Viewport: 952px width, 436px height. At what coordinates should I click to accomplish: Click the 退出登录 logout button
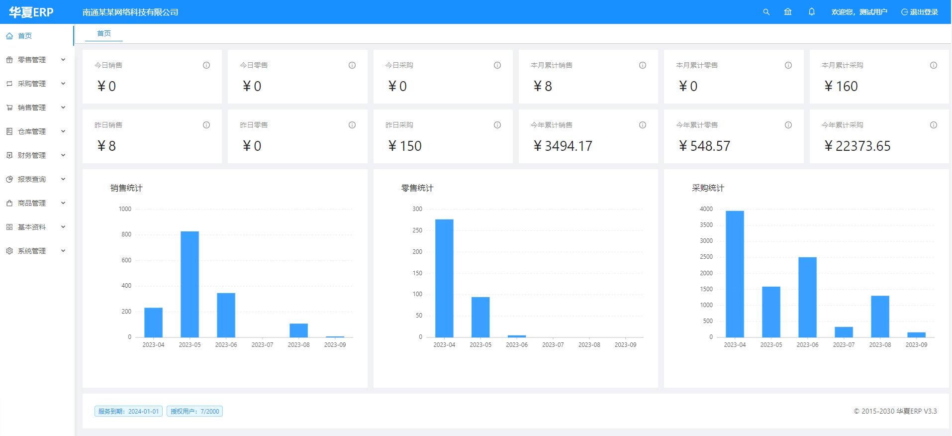(x=920, y=12)
